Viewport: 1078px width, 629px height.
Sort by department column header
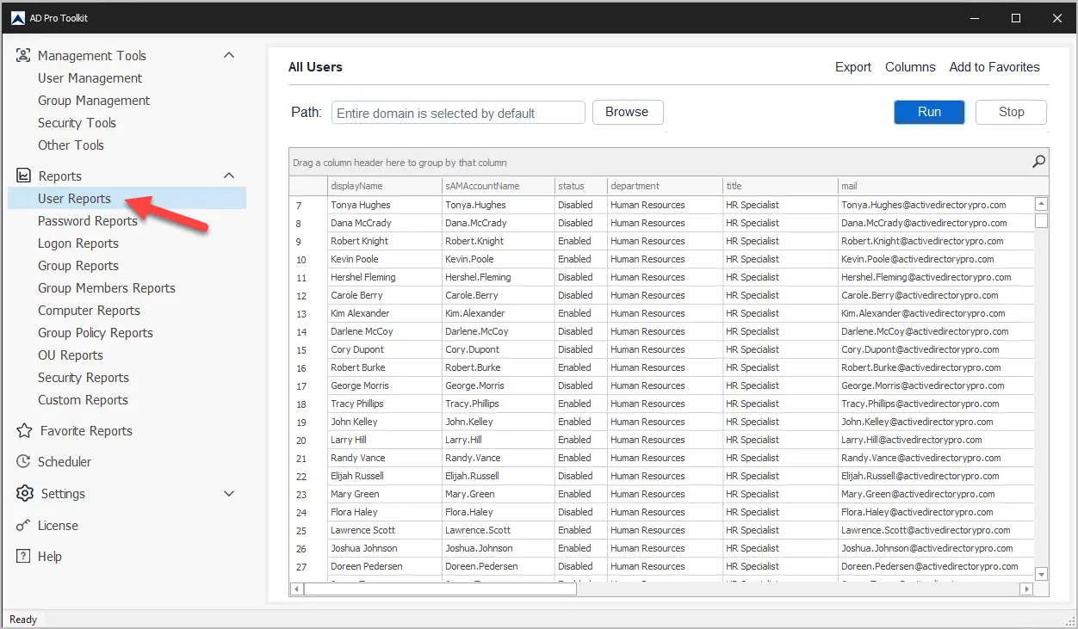click(x=665, y=186)
